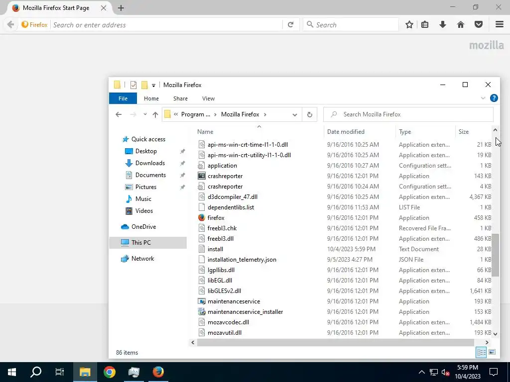Click Search Mozilla Firefox field

click(408, 114)
